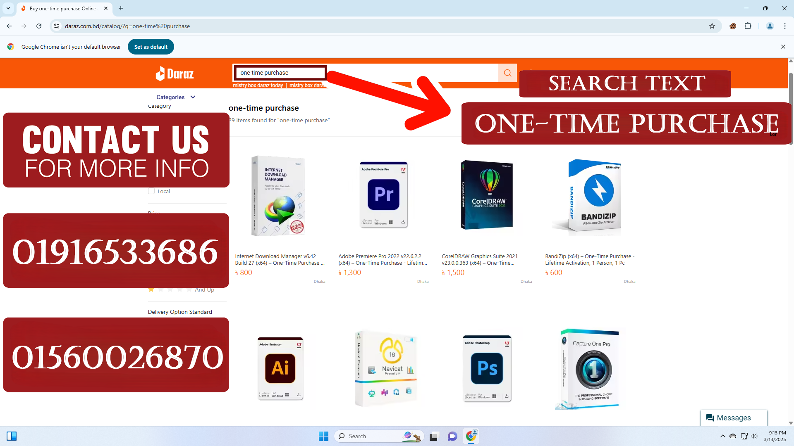Bookmark this page with star icon
The image size is (794, 446).
[712, 26]
